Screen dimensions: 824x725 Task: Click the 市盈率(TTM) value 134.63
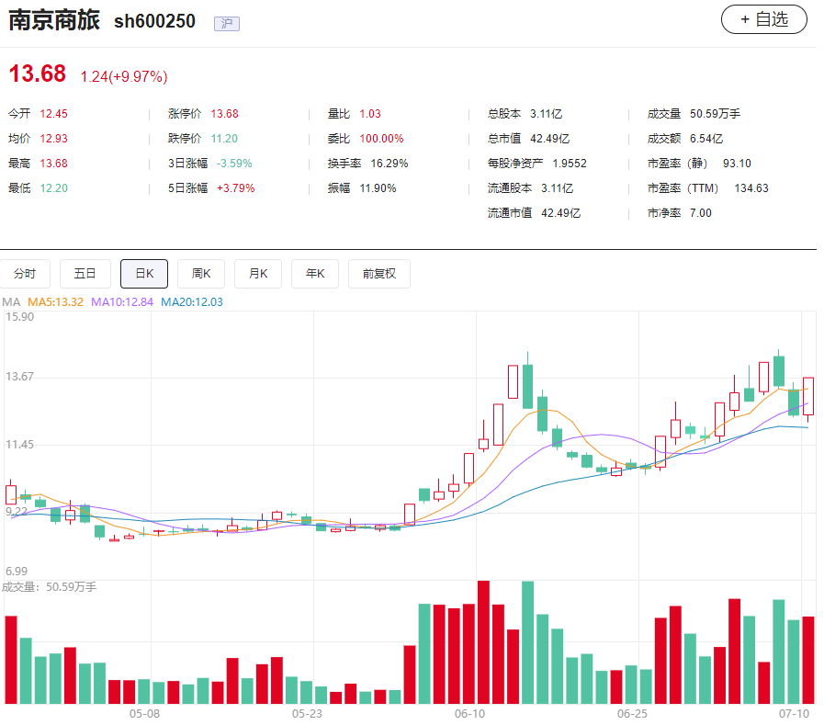(751, 187)
